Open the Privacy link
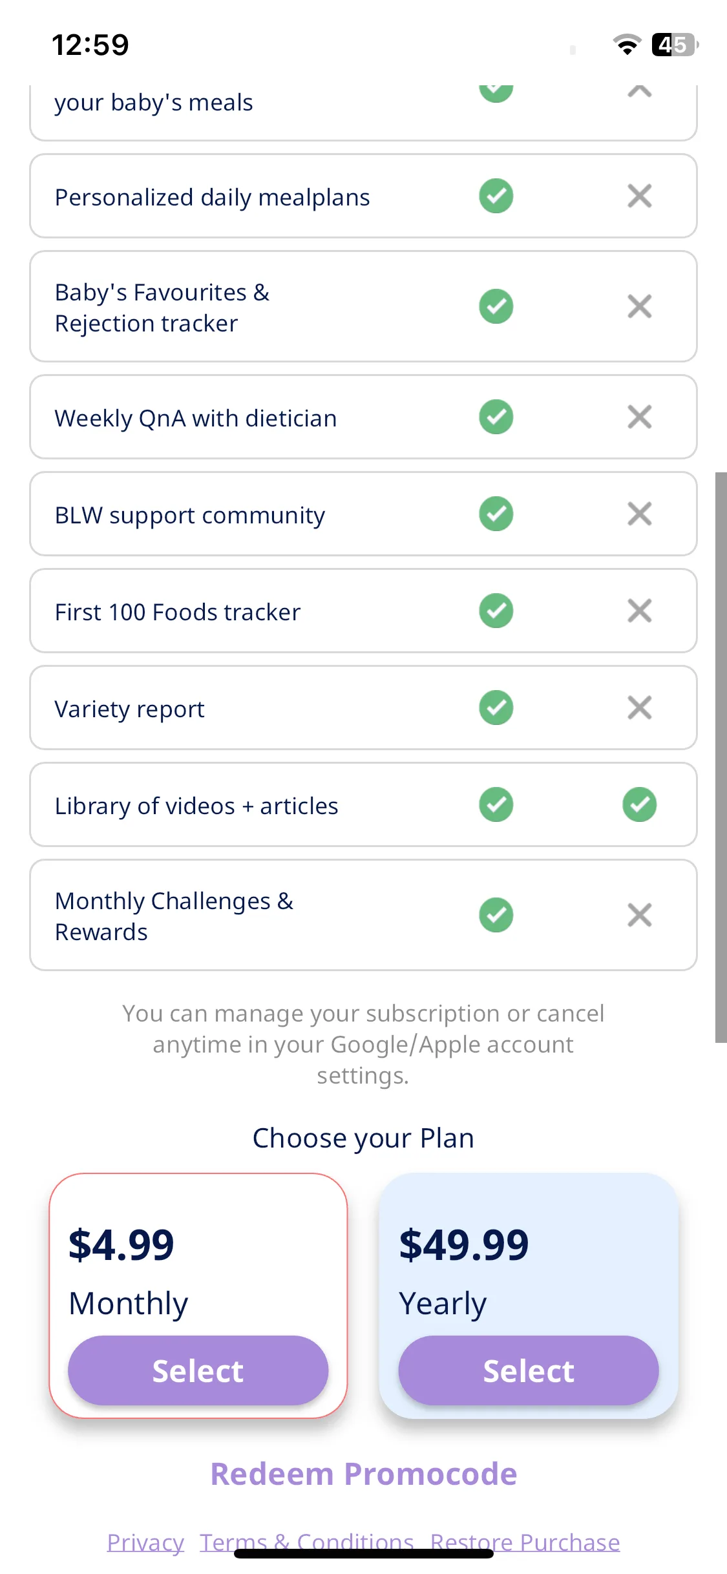This screenshot has height=1574, width=727. click(145, 1542)
